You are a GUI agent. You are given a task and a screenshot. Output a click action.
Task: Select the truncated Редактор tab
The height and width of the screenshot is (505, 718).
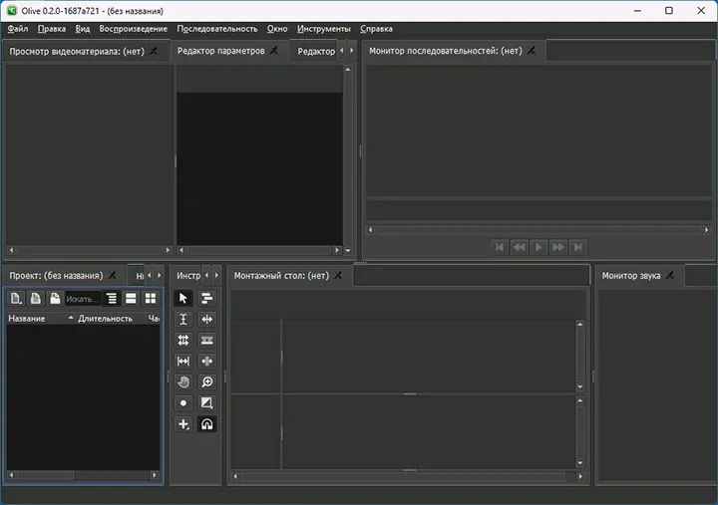[316, 51]
